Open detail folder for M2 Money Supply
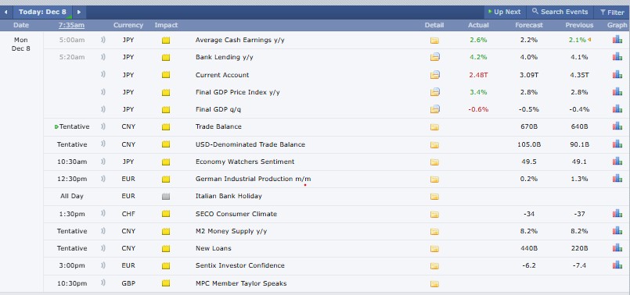 click(434, 231)
